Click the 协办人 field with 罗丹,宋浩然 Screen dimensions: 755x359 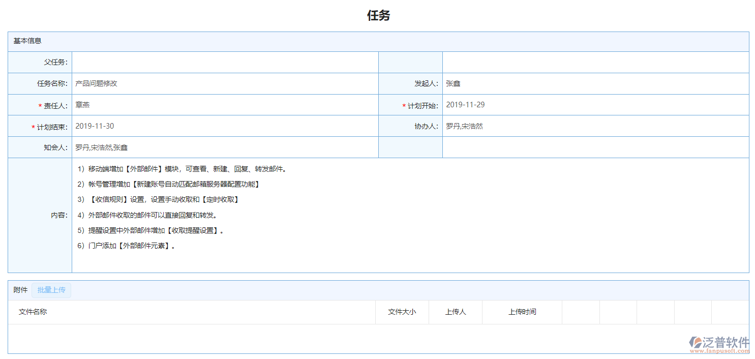click(595, 126)
